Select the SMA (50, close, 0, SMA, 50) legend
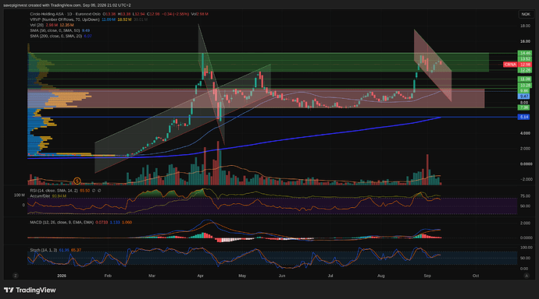Viewport: 539px width, 299px height. pyautogui.click(x=55, y=30)
